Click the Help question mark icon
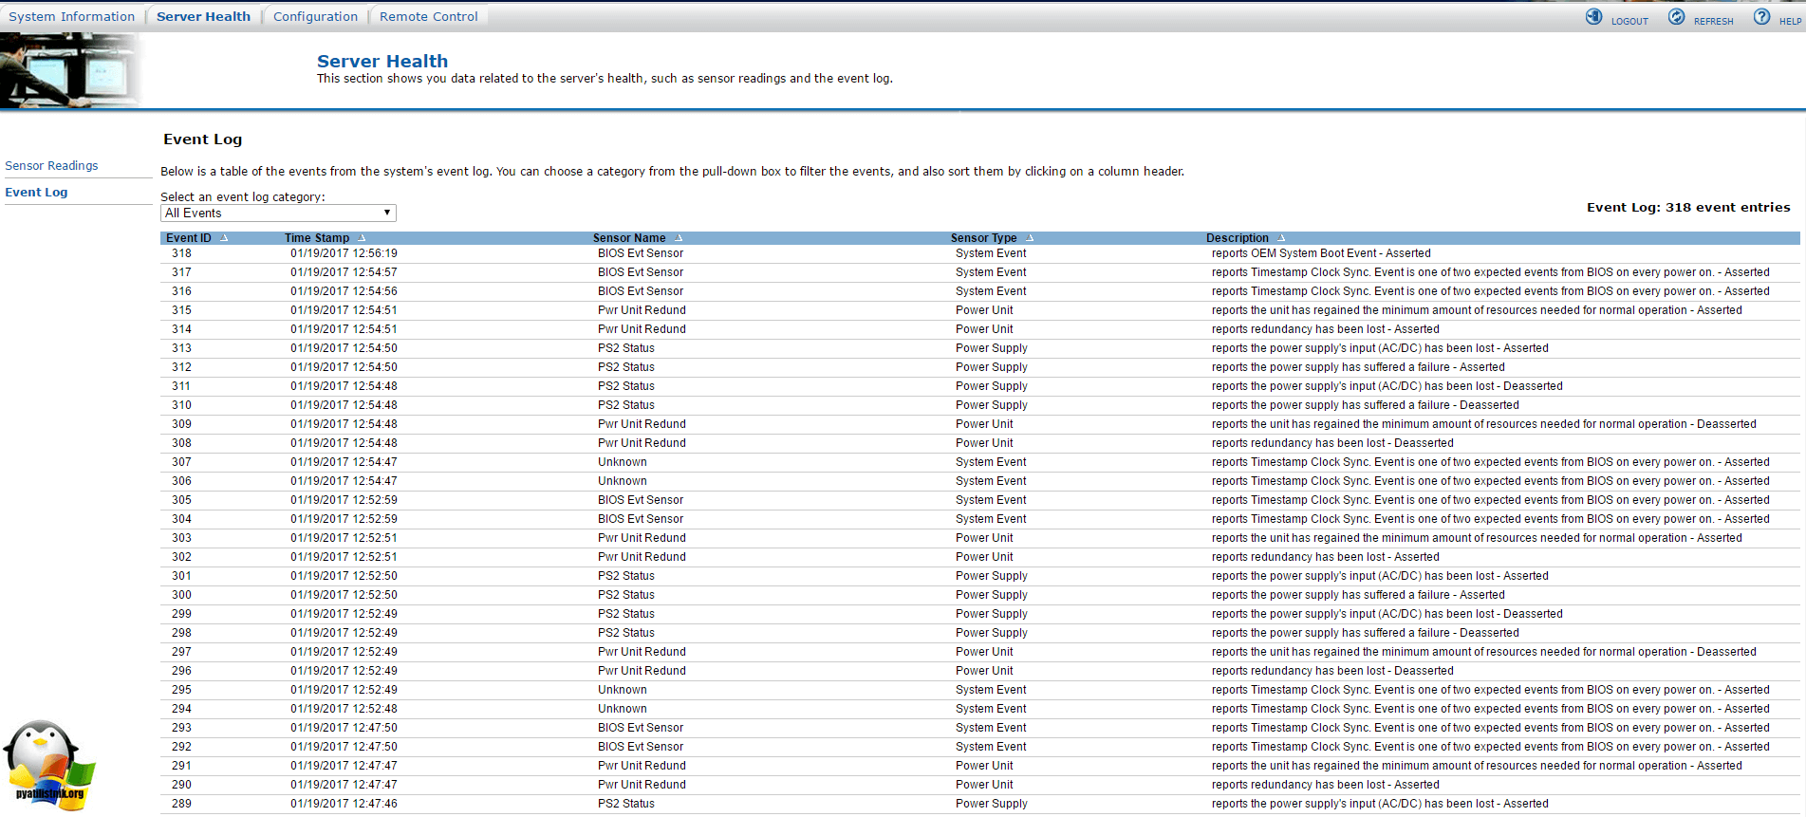1806x817 pixels. point(1761,17)
